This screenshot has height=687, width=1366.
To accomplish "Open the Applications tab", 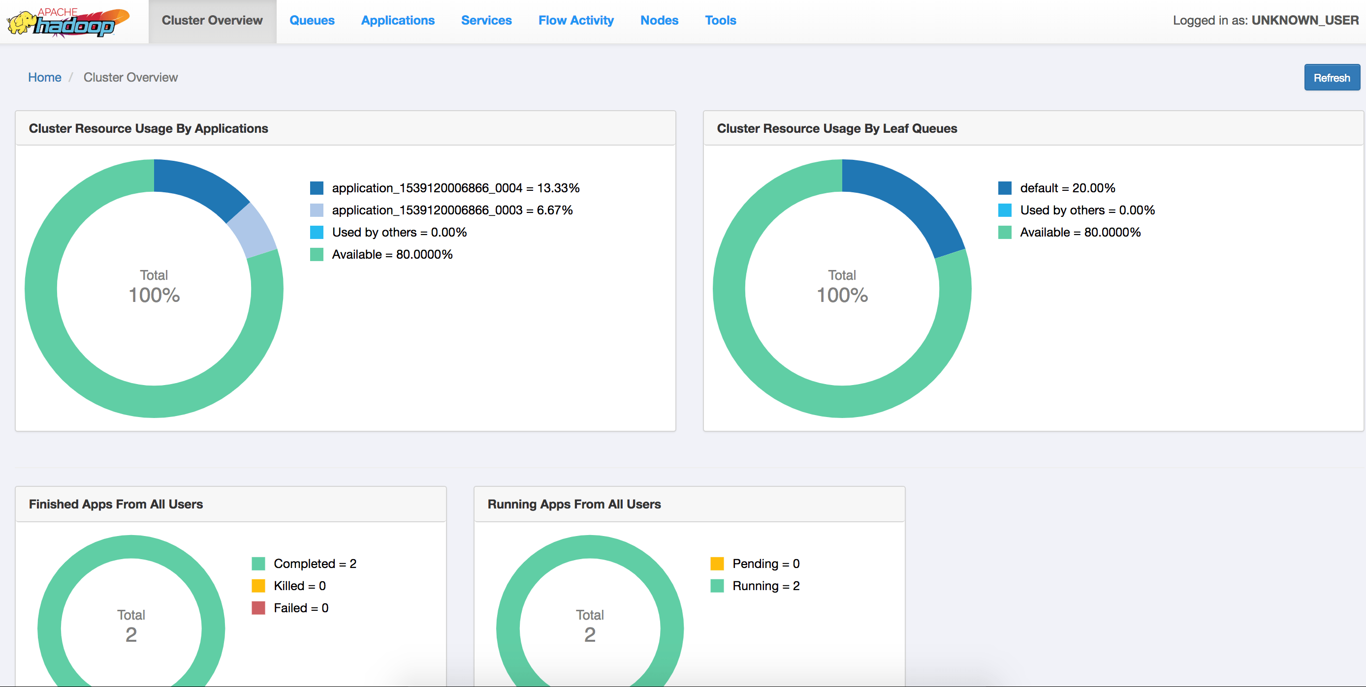I will click(398, 21).
